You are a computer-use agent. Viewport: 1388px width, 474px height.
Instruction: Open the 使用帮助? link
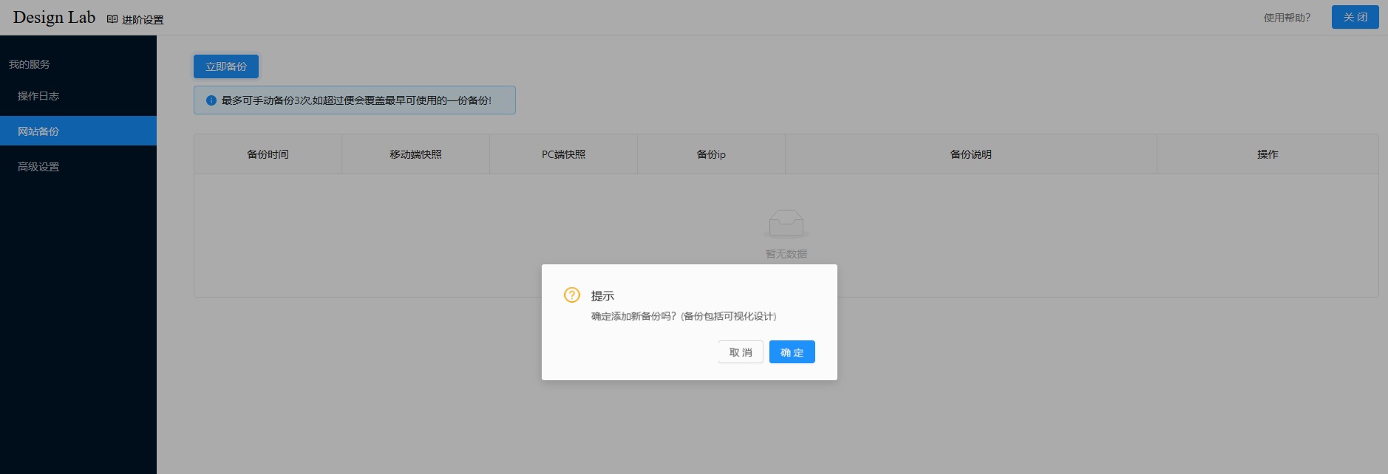coord(1287,18)
